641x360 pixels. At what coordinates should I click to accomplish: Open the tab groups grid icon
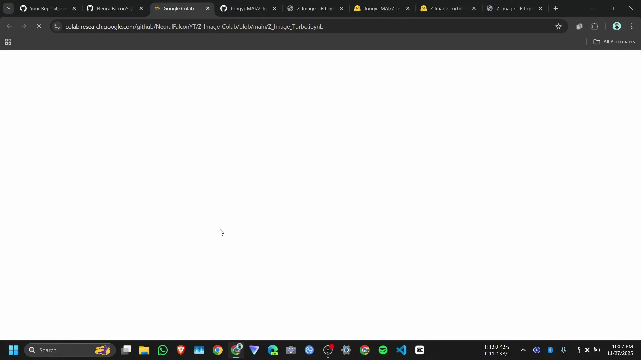click(x=8, y=42)
